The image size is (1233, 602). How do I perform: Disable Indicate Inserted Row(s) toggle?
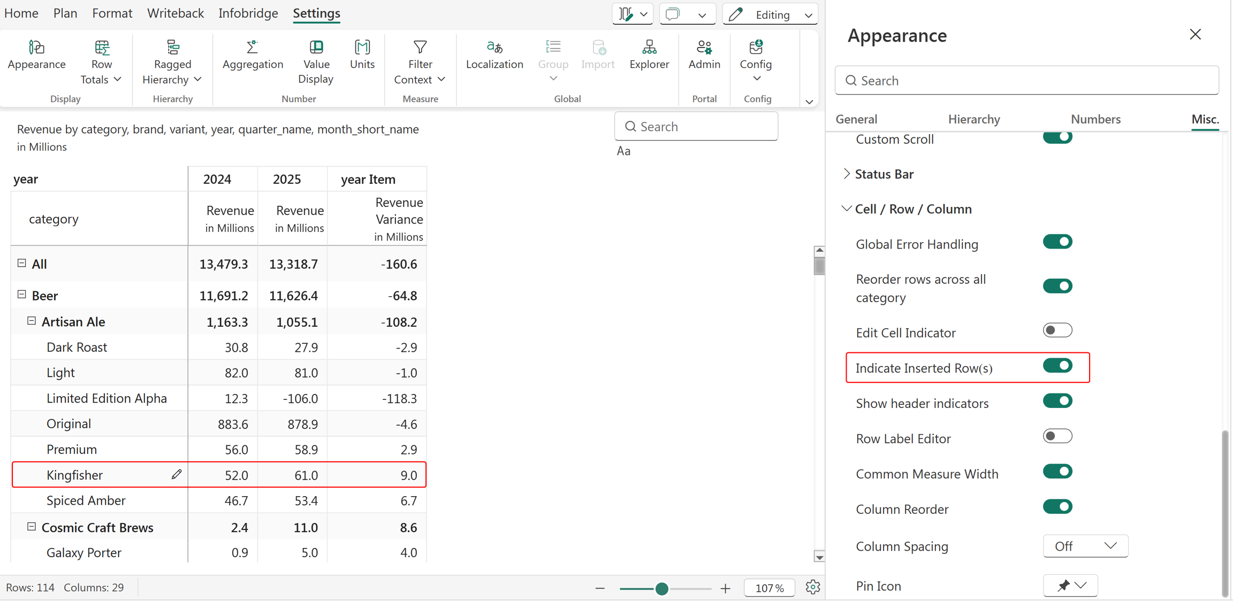click(x=1057, y=366)
